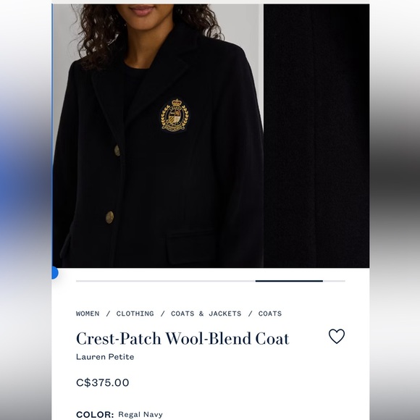Click the flap pocket on the coat image

pyautogui.click(x=190, y=246)
